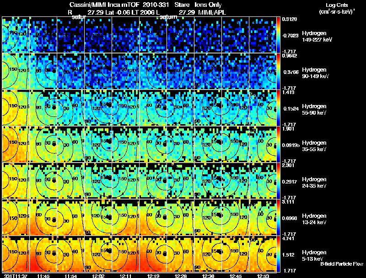Open the 35-55 keV image panel at 12:19
This screenshot has height=278, width=366.
[153, 144]
